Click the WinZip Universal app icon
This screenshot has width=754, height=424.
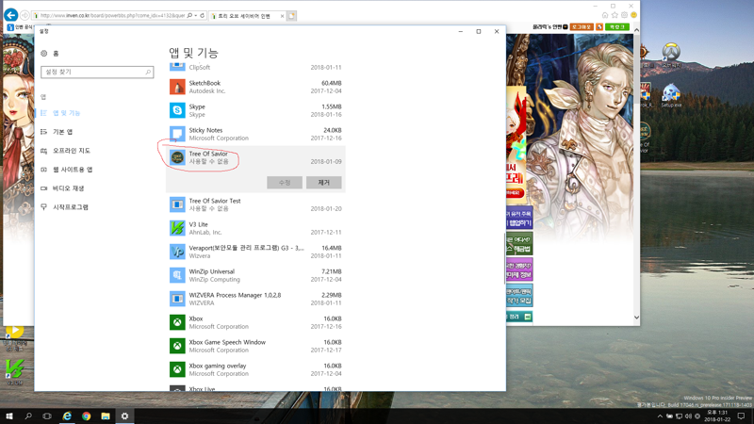click(x=177, y=275)
